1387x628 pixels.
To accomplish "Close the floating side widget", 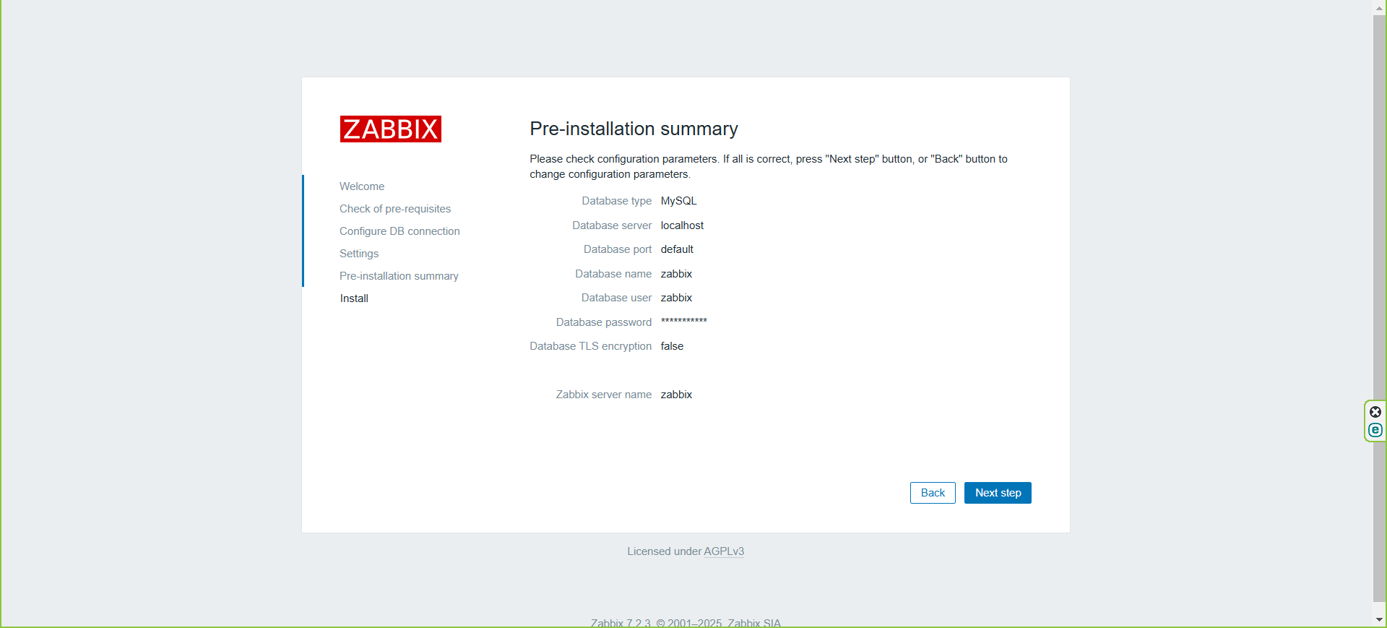I will tap(1375, 412).
